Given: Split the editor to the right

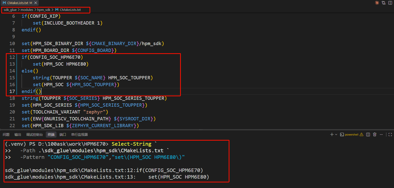Looking at the screenshot, I should [x=390, y=3].
